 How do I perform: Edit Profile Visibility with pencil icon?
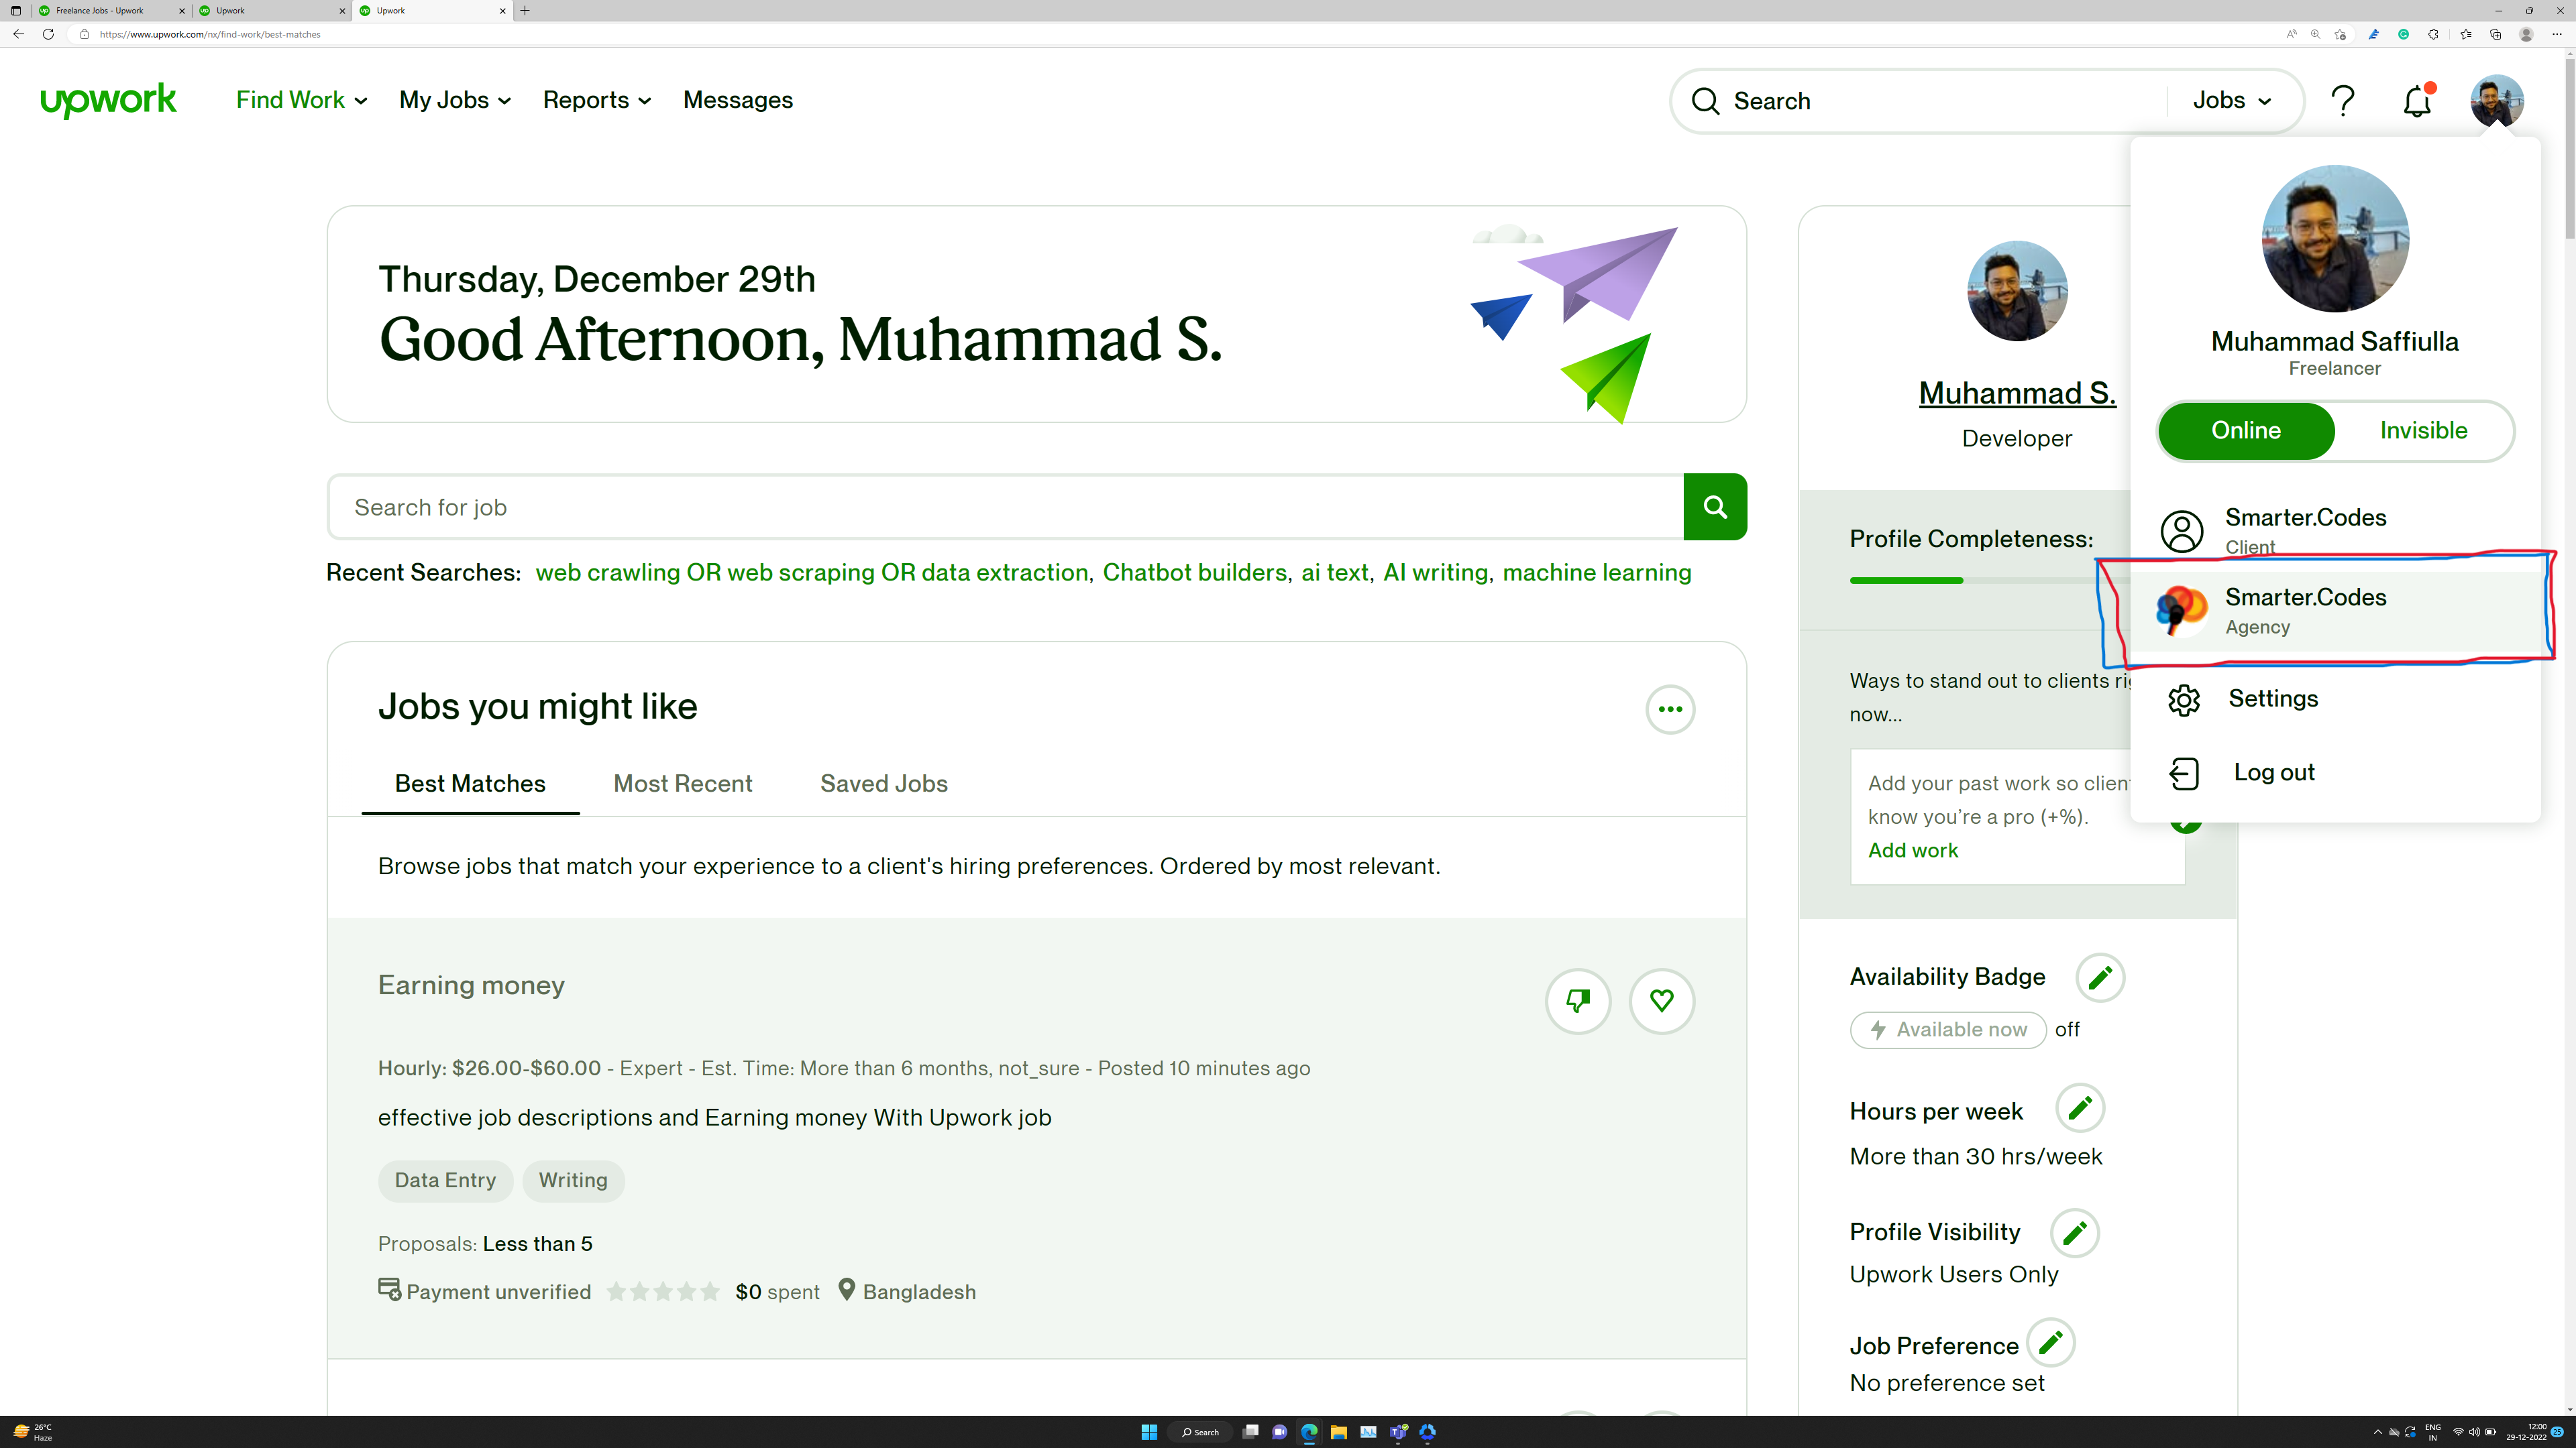[x=2075, y=1232]
